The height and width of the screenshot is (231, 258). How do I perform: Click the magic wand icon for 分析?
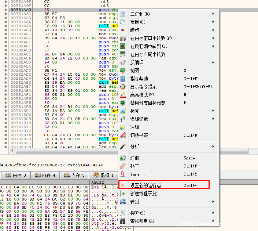(x=123, y=147)
